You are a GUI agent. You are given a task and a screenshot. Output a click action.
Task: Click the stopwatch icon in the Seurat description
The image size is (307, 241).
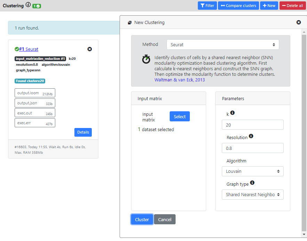pos(146,59)
